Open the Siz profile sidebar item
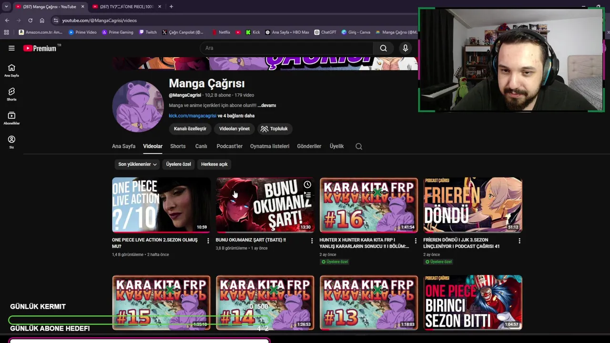610x343 pixels. (x=11, y=141)
